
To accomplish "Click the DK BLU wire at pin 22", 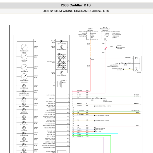I will (84, 130).
